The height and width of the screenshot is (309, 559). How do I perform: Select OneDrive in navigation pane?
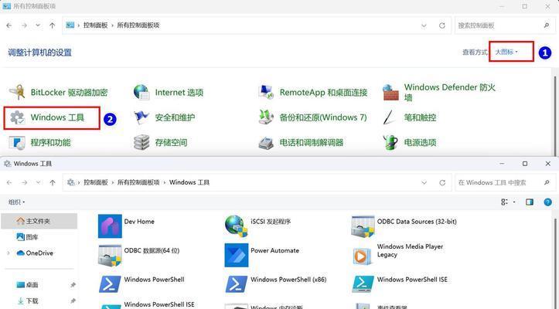click(35, 253)
